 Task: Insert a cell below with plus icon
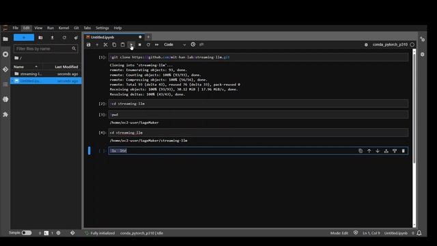(x=97, y=44)
